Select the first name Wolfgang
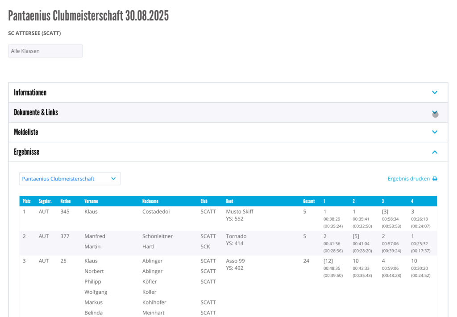 click(x=96, y=292)
